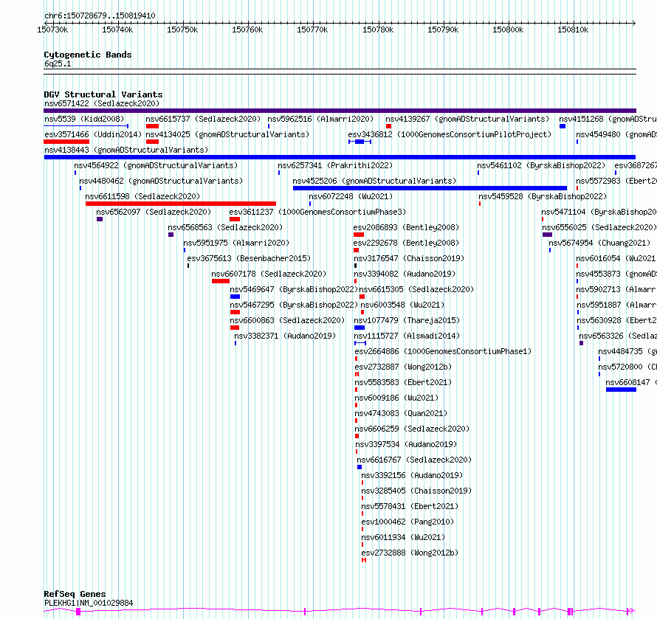Image resolution: width=657 pixels, height=619 pixels.
Task: Click nsv5467295 (ByrskaBishop2022) label
Action: pos(294,305)
